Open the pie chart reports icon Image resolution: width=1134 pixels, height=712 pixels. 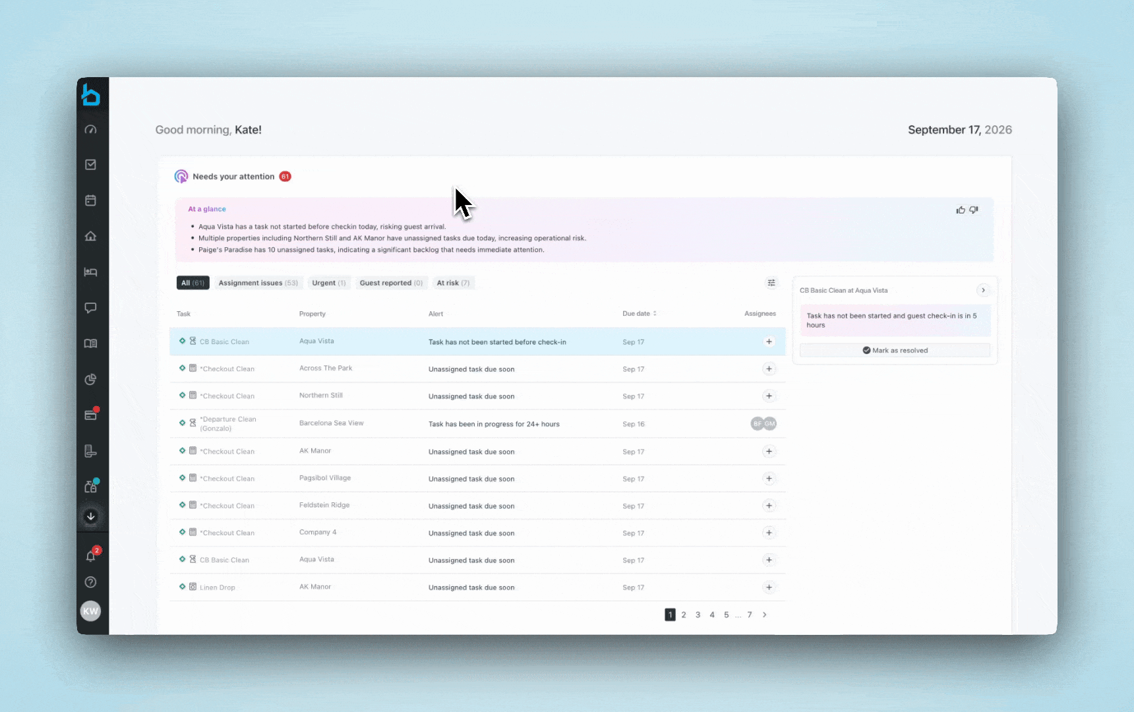[91, 379]
